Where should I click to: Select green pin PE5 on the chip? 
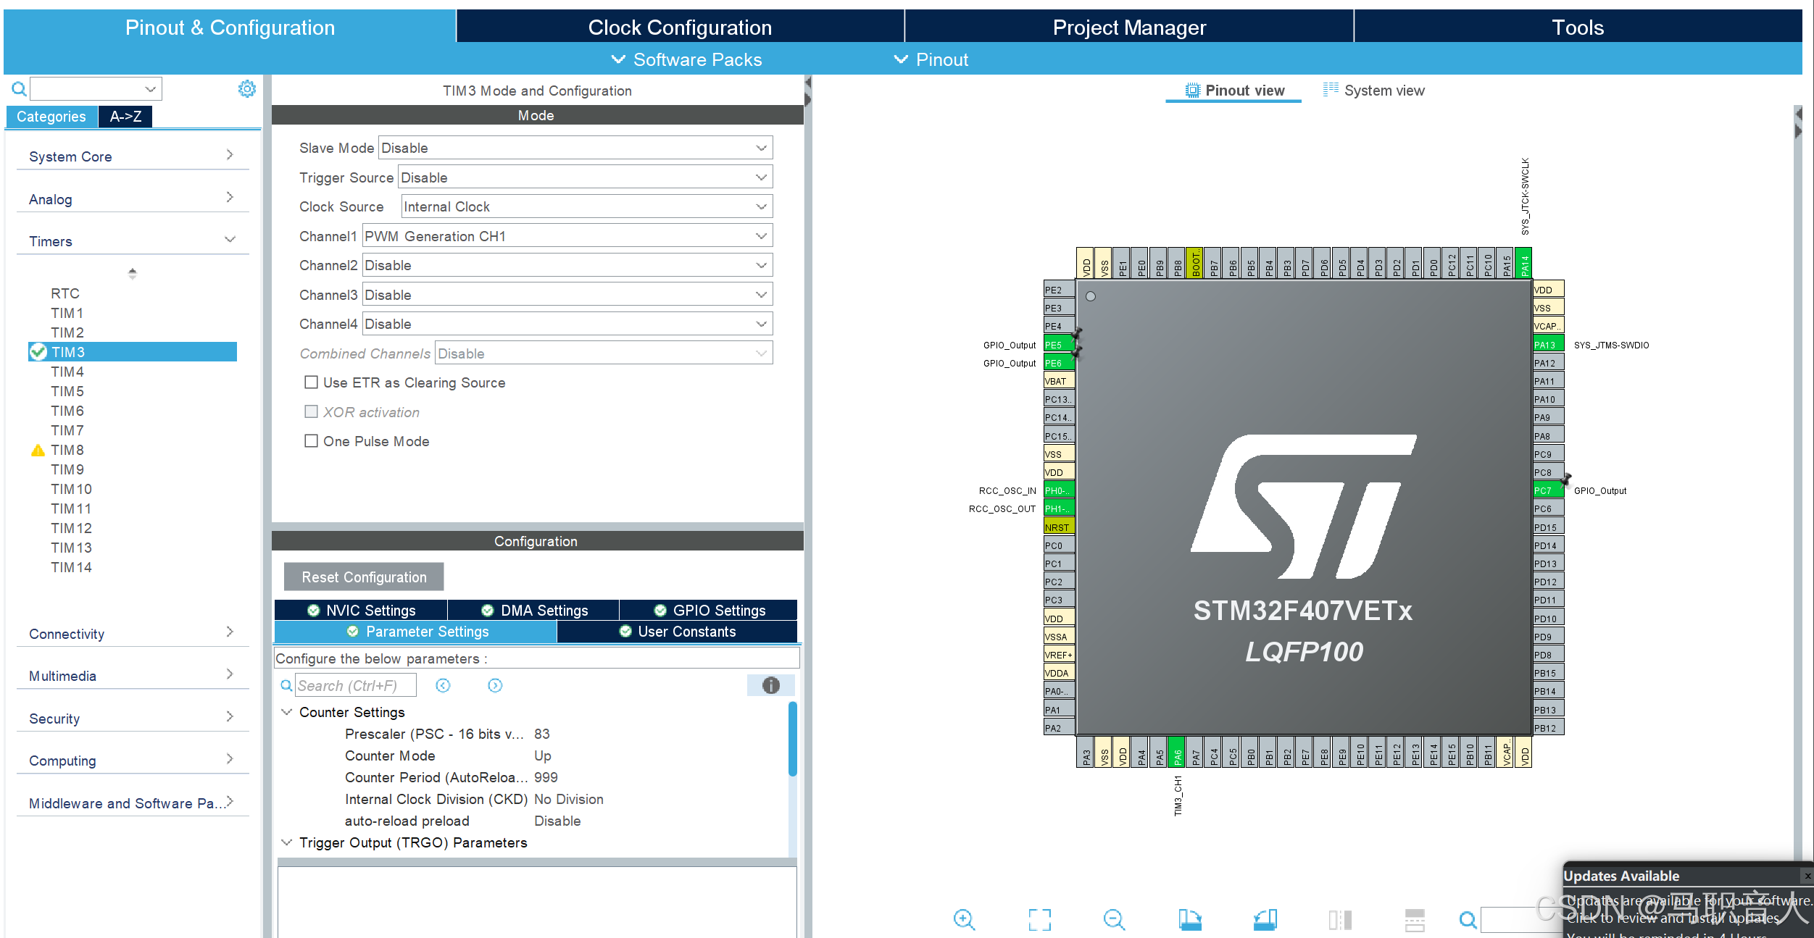[1059, 345]
